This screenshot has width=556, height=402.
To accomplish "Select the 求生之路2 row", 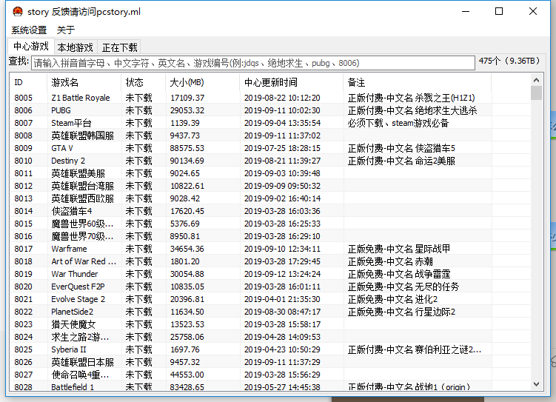I will [x=270, y=337].
